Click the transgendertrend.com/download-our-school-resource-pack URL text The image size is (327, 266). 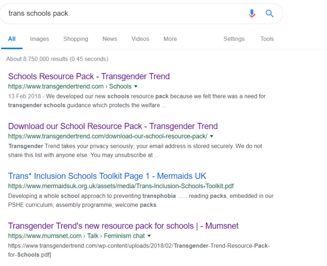[x=108, y=136]
